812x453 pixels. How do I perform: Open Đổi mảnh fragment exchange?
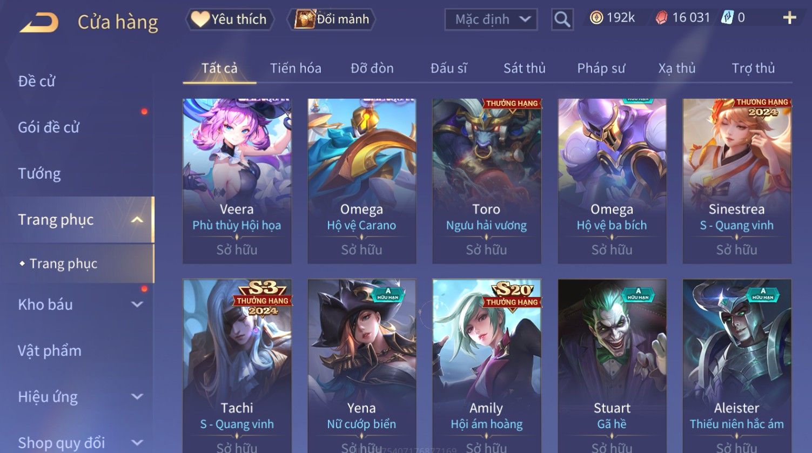(332, 19)
